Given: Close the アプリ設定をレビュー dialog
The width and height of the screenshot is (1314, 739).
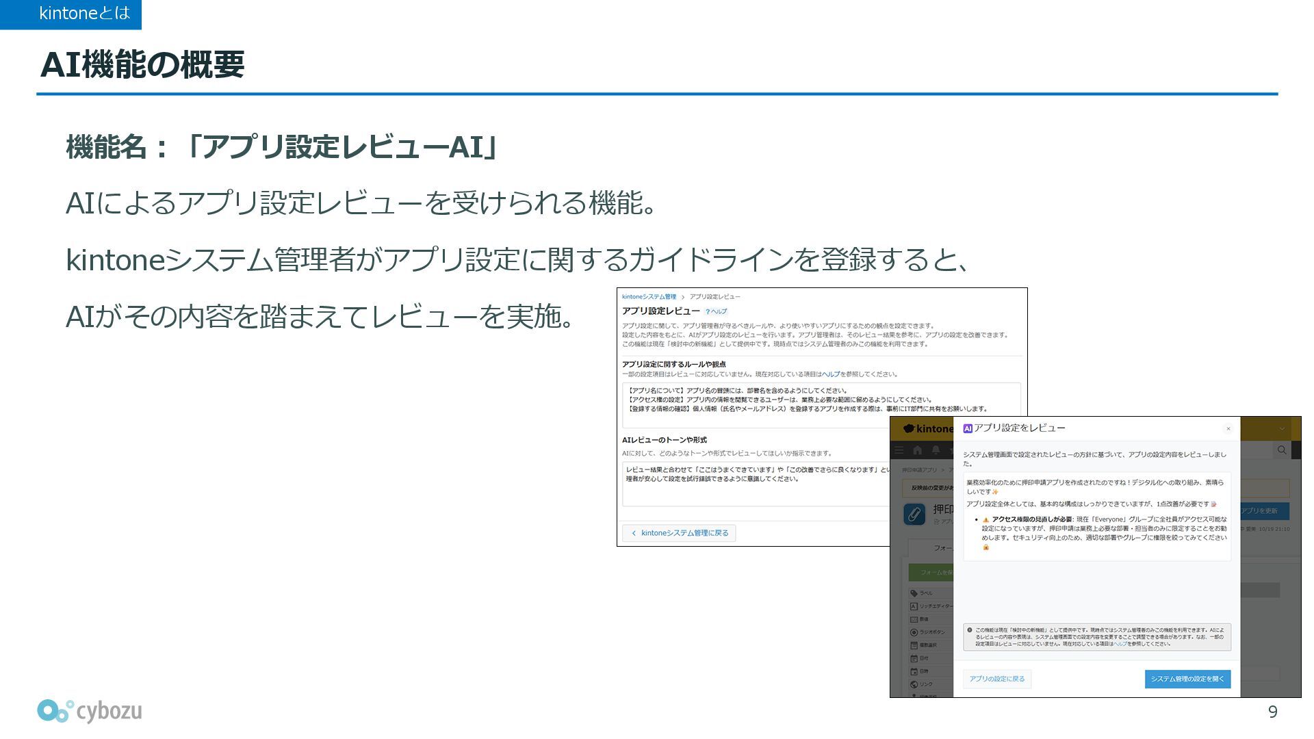Looking at the screenshot, I should click(x=1228, y=429).
